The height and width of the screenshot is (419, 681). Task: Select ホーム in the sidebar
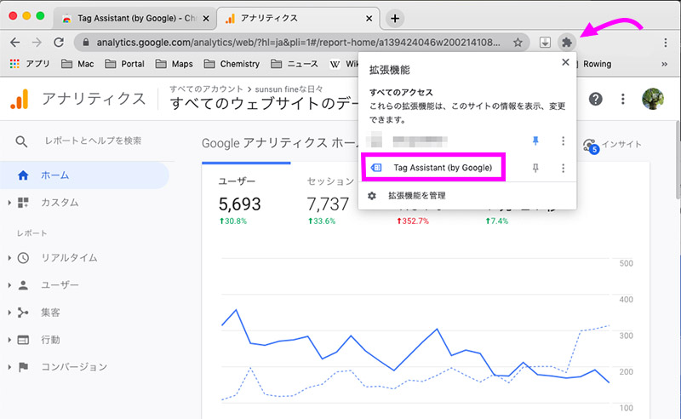click(x=84, y=175)
